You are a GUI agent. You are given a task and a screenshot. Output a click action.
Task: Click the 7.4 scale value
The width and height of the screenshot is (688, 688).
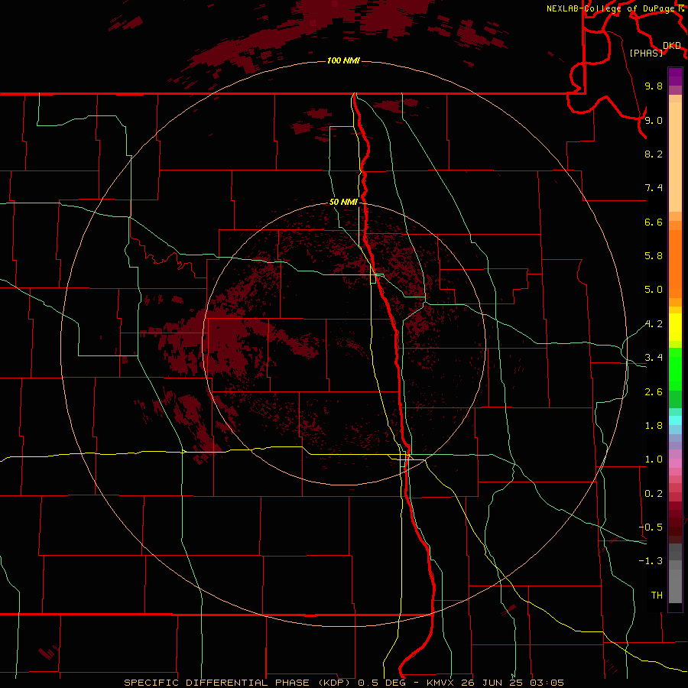coord(654,188)
